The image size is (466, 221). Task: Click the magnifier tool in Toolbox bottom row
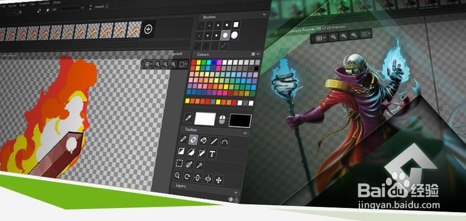coord(177,176)
